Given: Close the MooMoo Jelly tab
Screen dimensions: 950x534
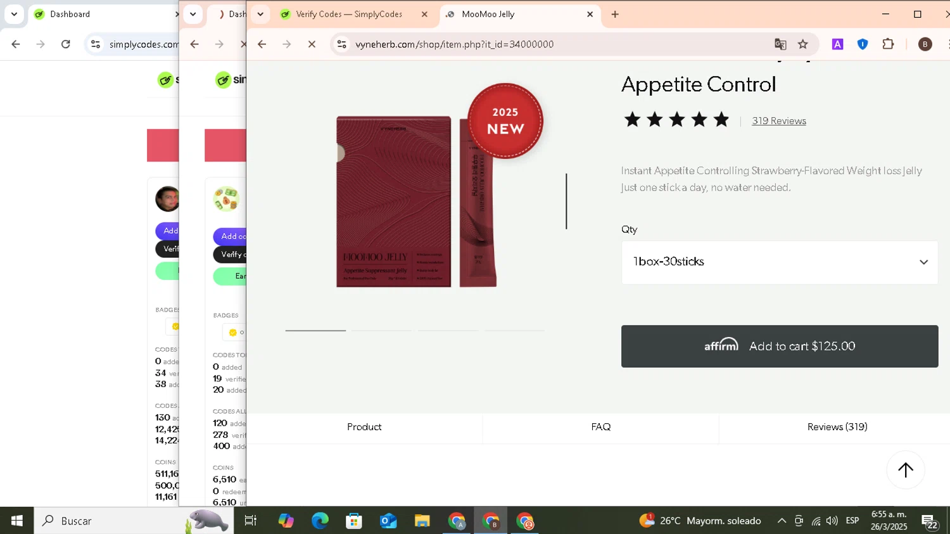Looking at the screenshot, I should [590, 14].
